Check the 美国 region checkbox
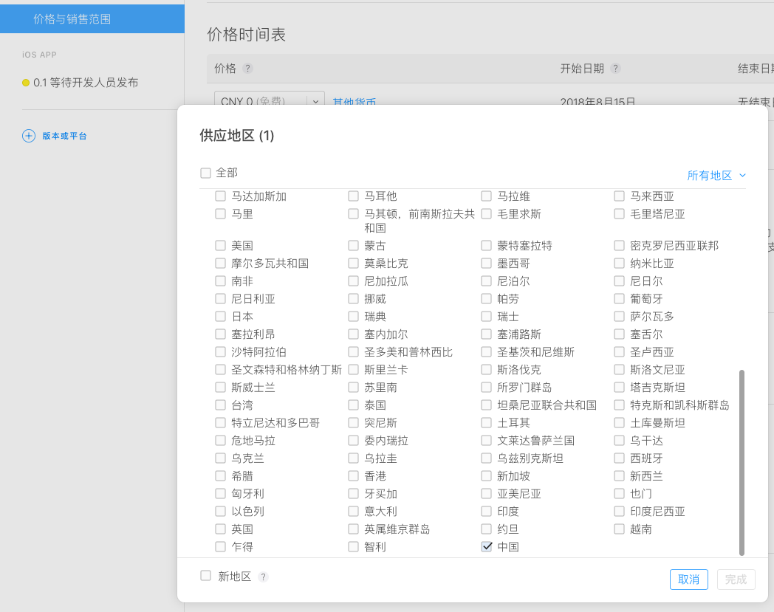 tap(220, 245)
